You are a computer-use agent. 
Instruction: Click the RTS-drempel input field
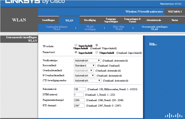(x=79, y=106)
